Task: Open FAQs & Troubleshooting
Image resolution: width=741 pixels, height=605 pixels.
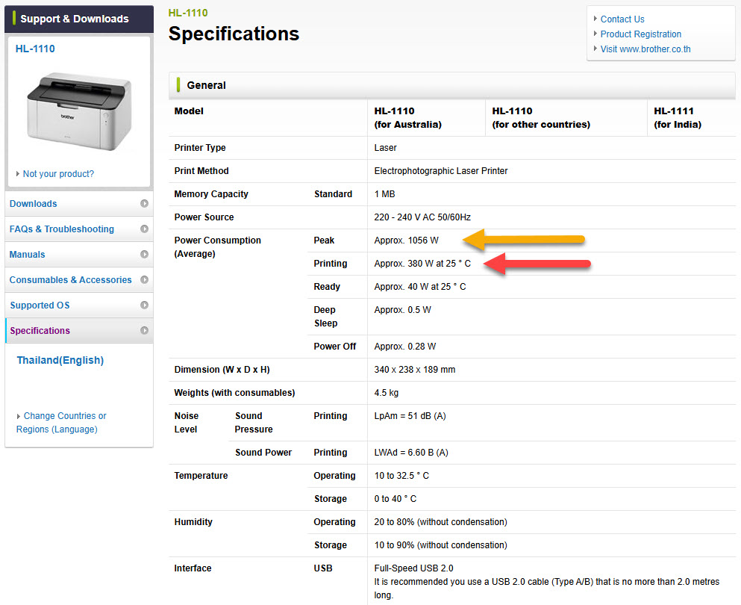Action: (79, 229)
